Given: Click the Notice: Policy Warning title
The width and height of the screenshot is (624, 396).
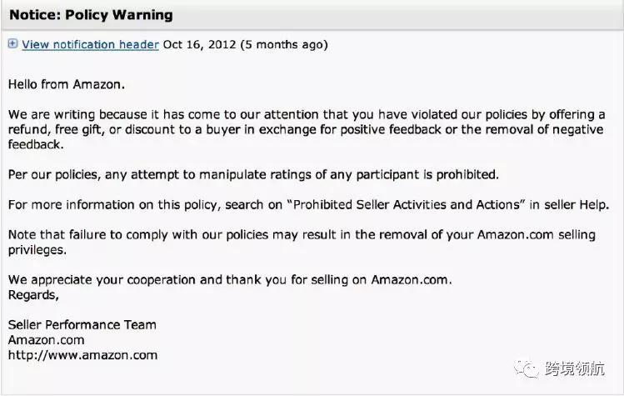Looking at the screenshot, I should click(x=92, y=15).
